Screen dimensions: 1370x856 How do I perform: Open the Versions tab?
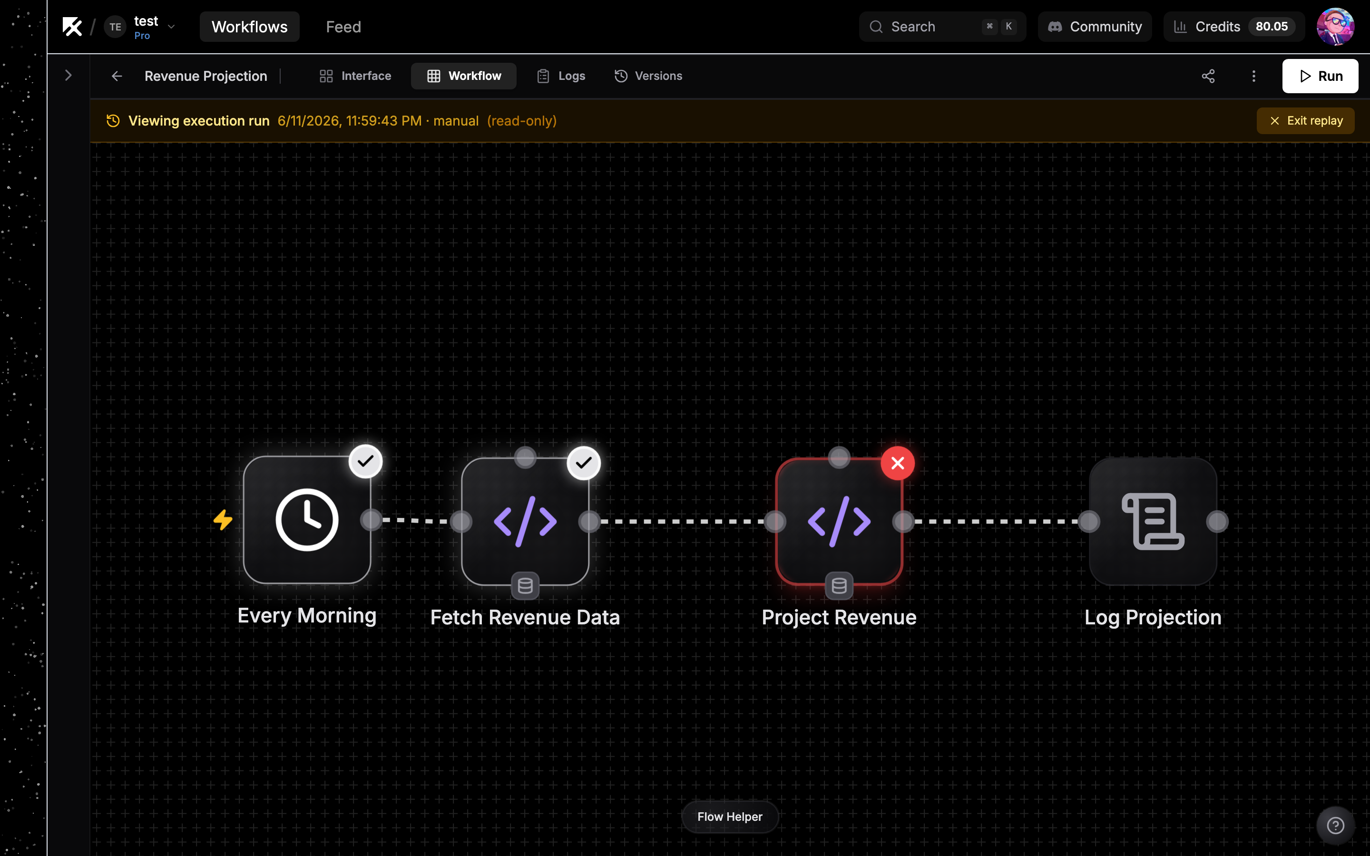pyautogui.click(x=648, y=76)
